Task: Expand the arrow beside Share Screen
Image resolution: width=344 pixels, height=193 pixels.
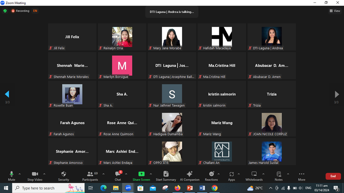Action: tap(151, 174)
